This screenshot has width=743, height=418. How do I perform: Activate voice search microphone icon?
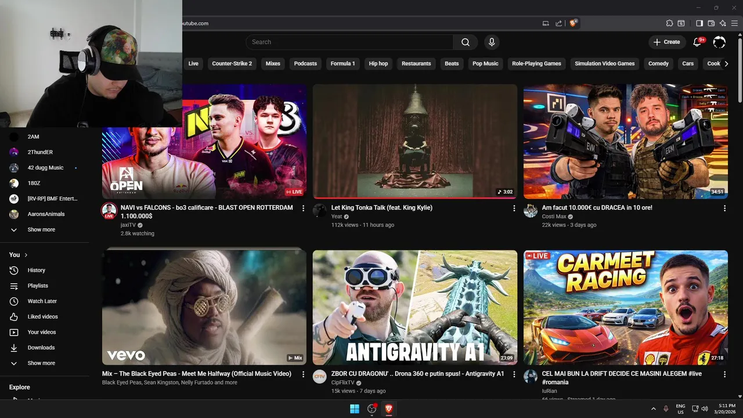tap(492, 42)
